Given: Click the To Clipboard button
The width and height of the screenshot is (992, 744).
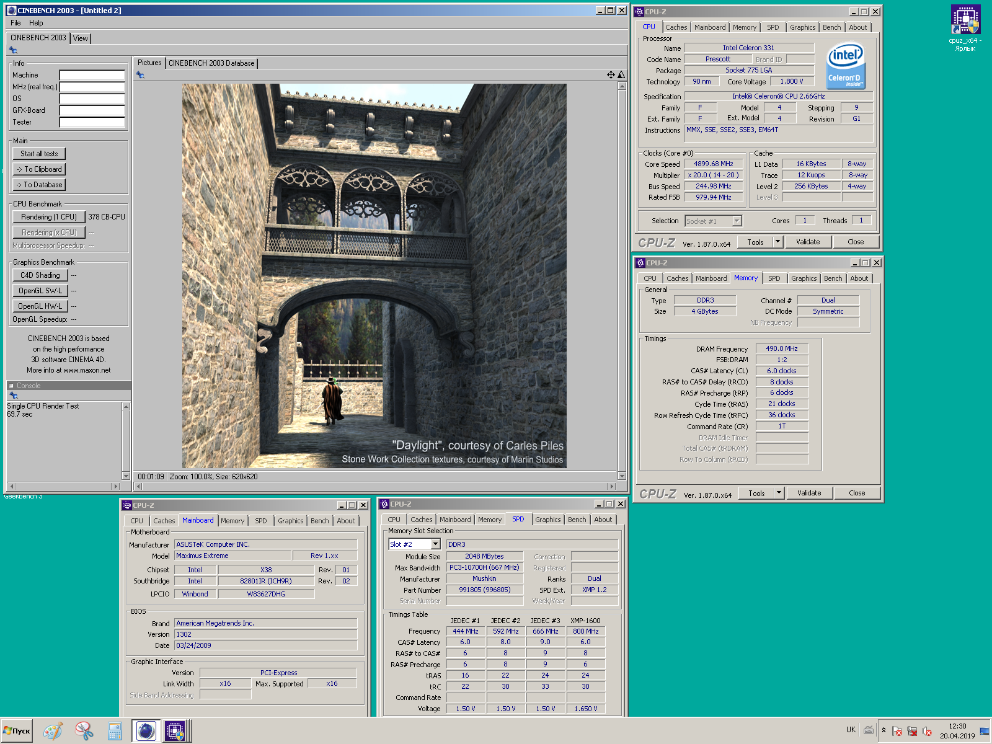Looking at the screenshot, I should coord(39,169).
